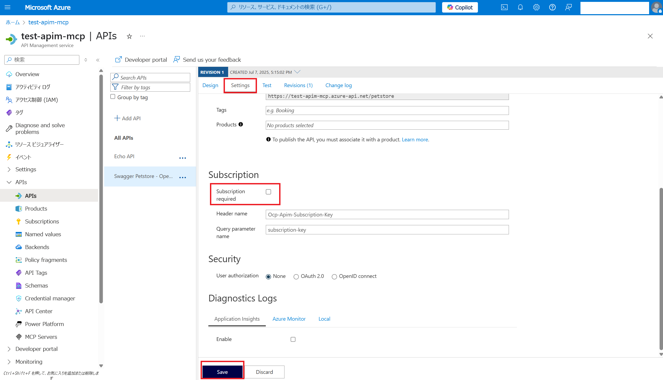Open イベント in sidebar
This screenshot has height=380, width=663.
point(24,157)
